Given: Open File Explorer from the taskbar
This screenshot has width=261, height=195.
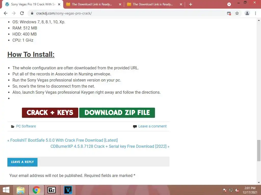Looking at the screenshot, I should 21,190.
